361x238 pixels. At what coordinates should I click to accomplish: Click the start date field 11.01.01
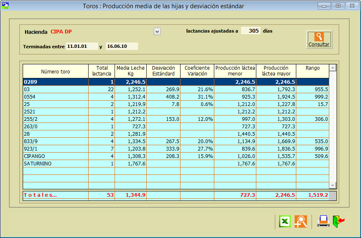click(82, 46)
